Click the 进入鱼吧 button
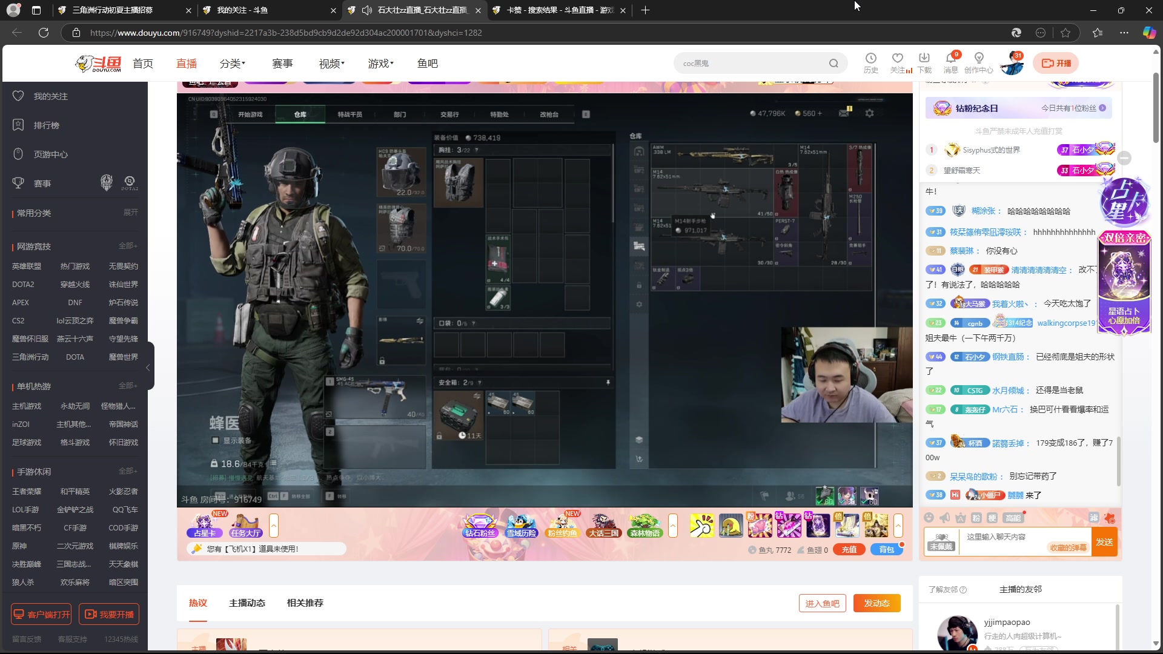 click(823, 603)
